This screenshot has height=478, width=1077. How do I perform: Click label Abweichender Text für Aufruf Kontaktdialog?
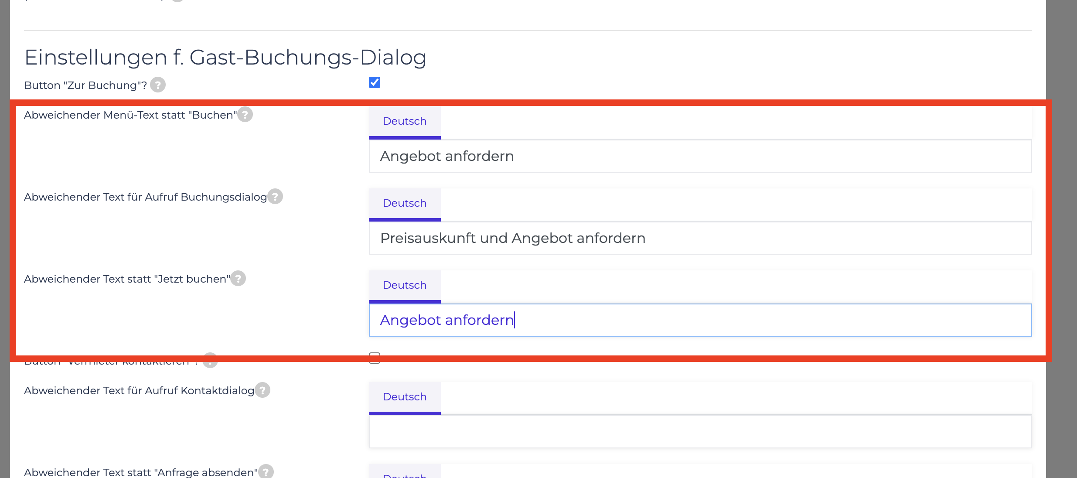coord(139,390)
